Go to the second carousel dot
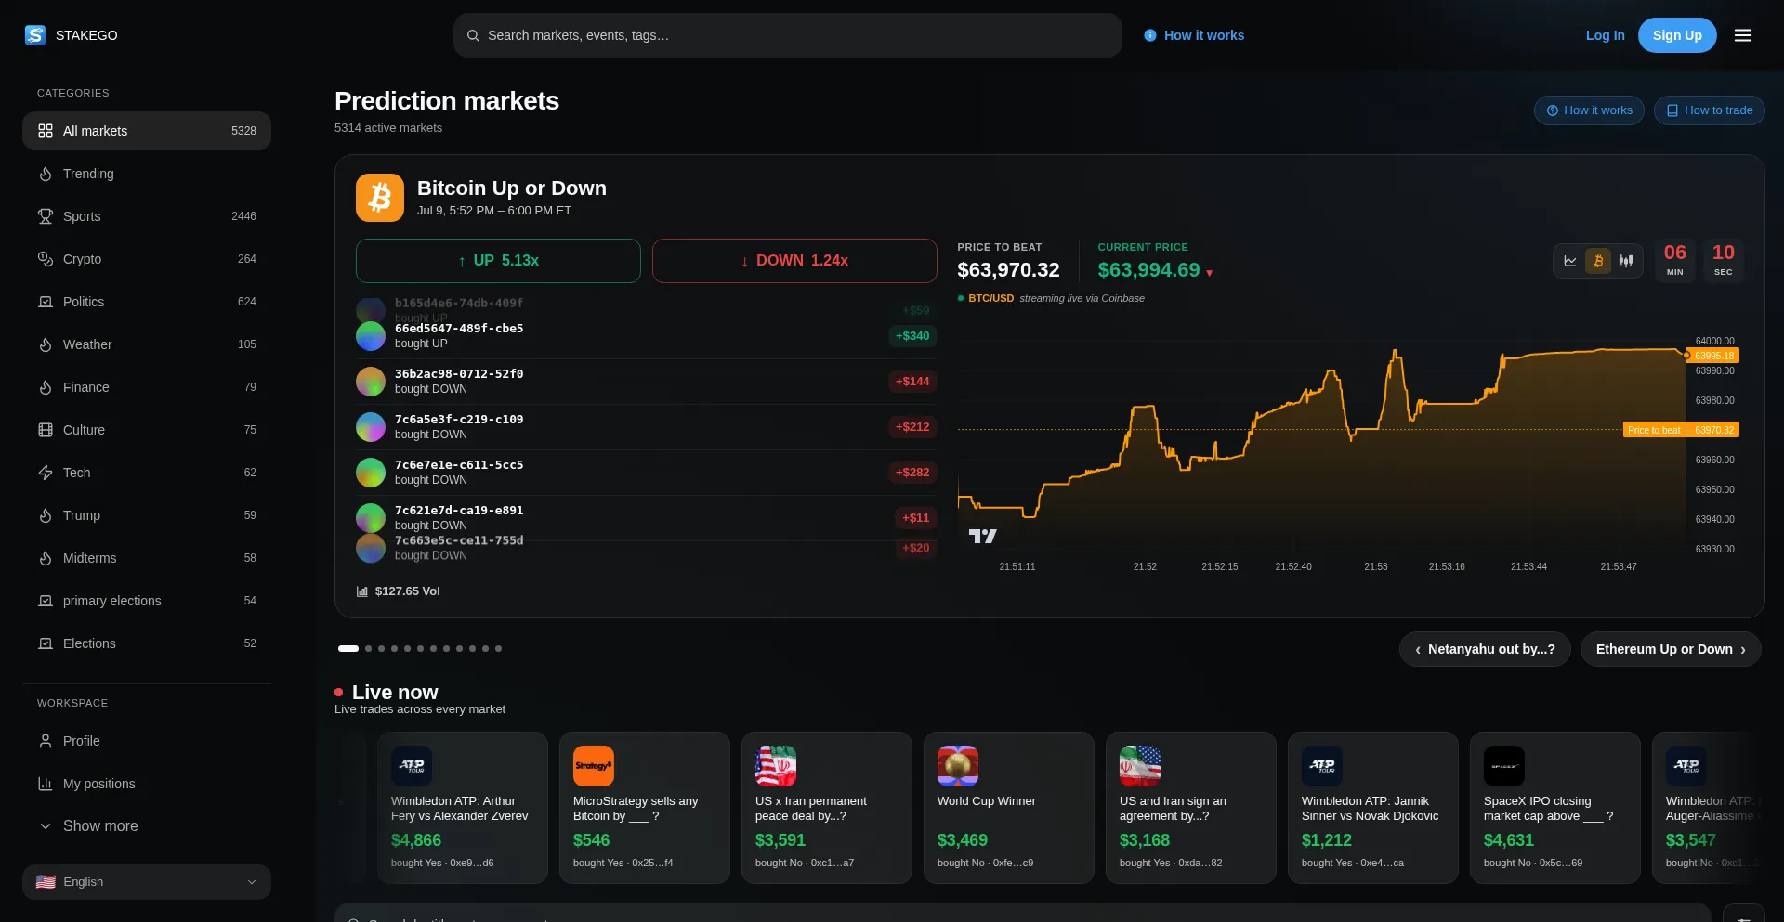Screen dimensions: 1784x922 369,649
